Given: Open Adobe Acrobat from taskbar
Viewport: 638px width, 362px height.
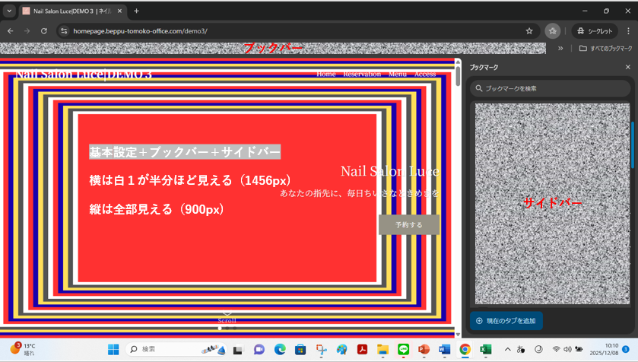Looking at the screenshot, I should [x=362, y=349].
